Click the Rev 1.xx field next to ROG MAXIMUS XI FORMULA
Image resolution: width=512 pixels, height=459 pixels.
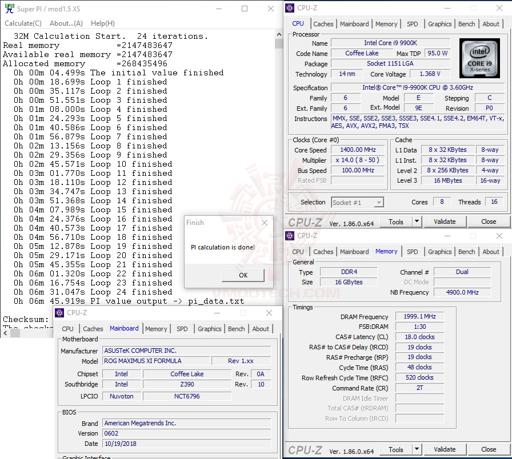[x=240, y=360]
